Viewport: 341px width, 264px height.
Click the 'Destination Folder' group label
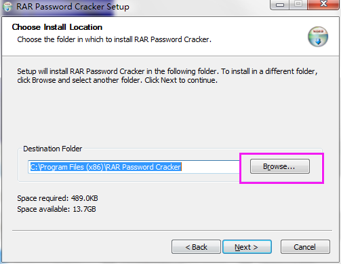pos(53,149)
